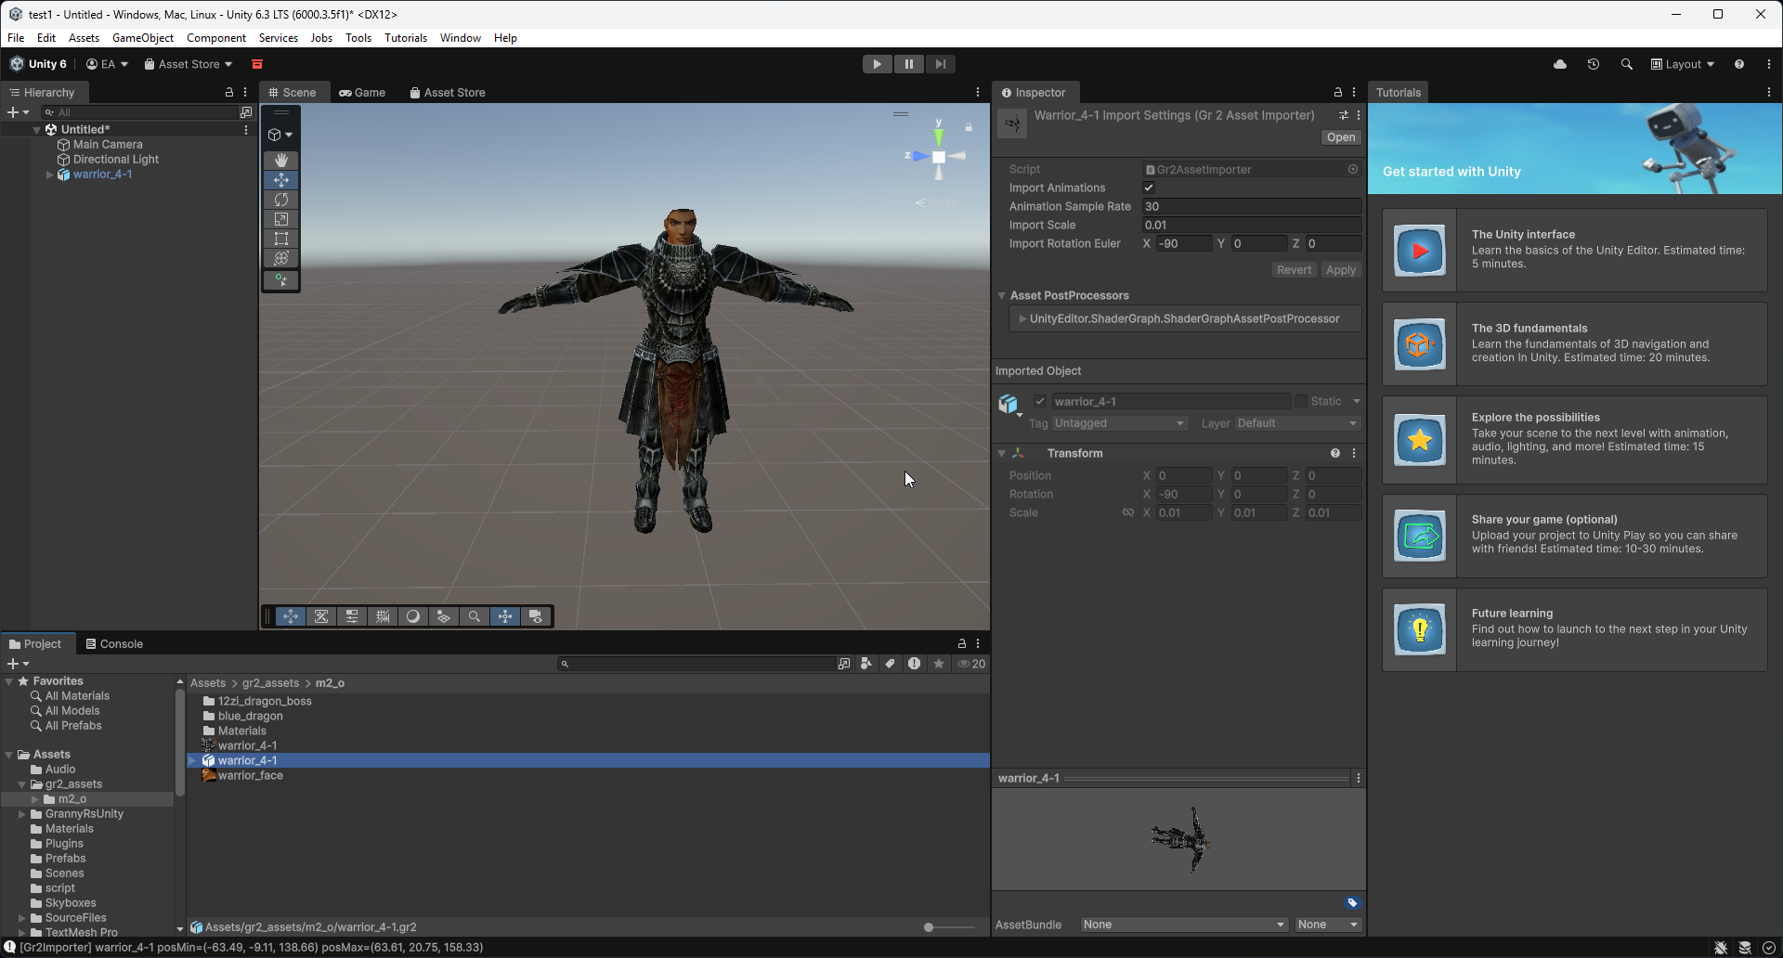The width and height of the screenshot is (1783, 958).
Task: Open the Layout dropdown in top toolbar
Action: [x=1683, y=64]
